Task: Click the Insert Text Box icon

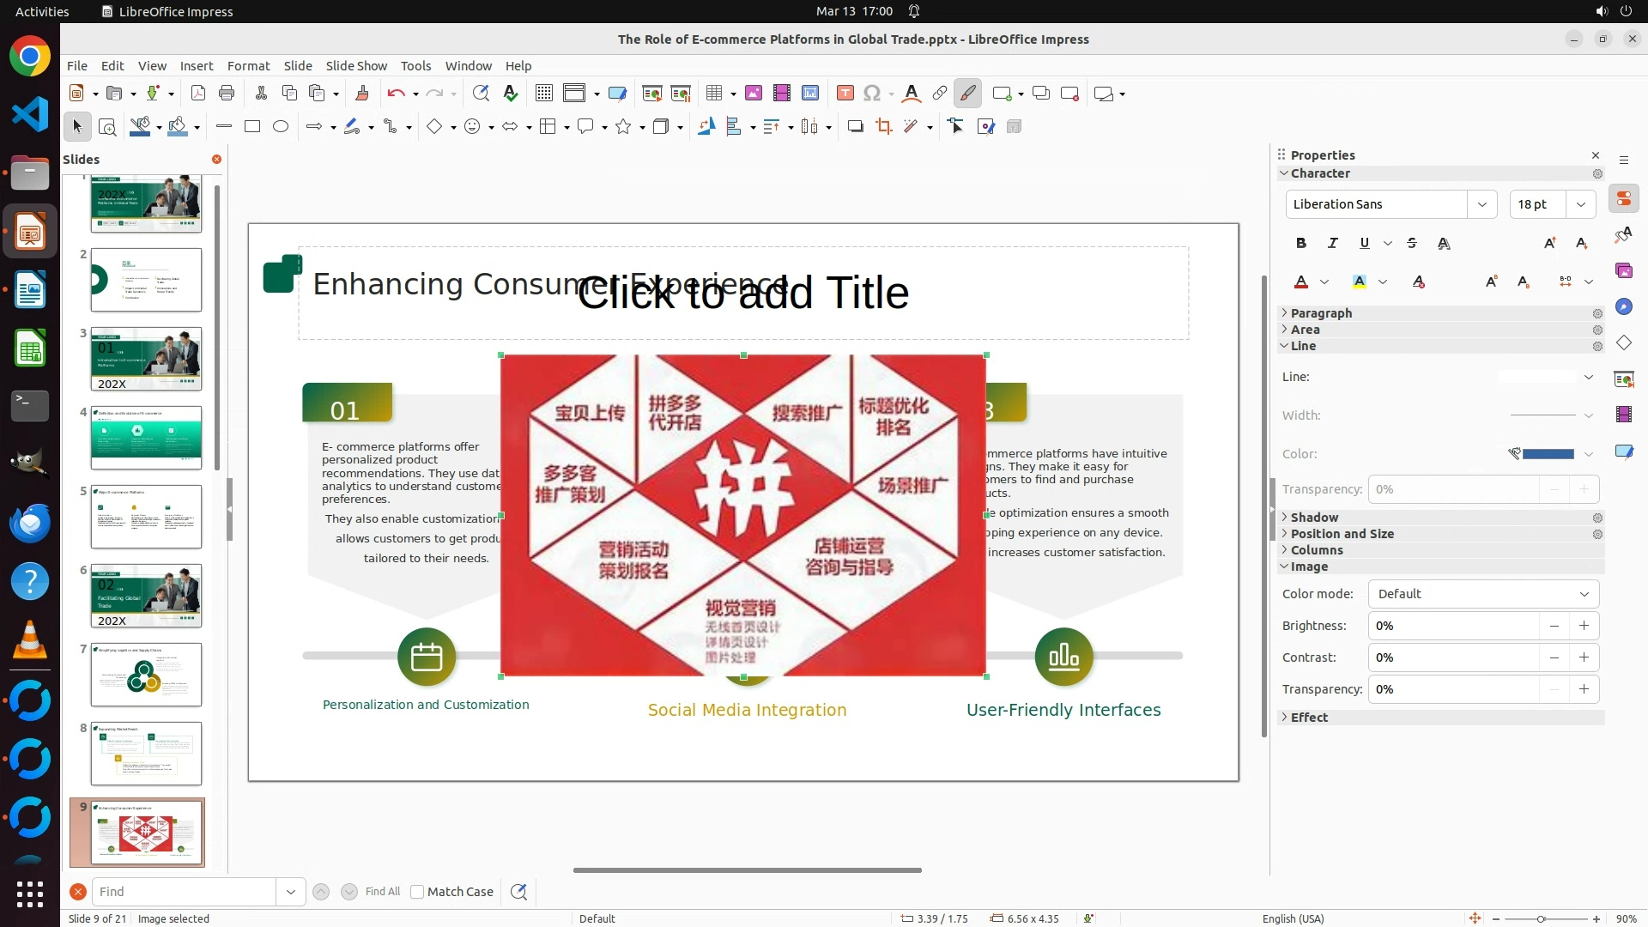Action: click(x=845, y=94)
